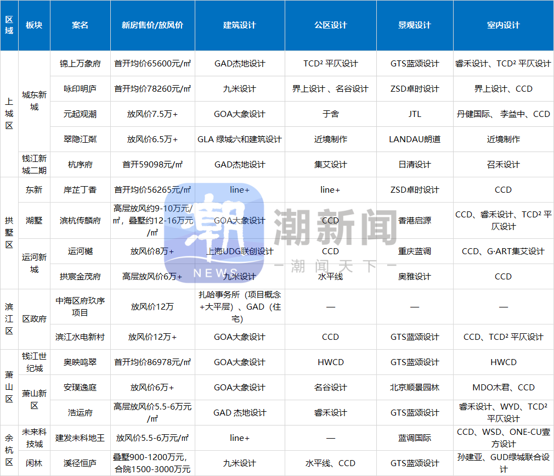Click the '放风价7.5万+' price cell
Image resolution: width=554 pixels, height=476 pixels.
pyautogui.click(x=152, y=114)
